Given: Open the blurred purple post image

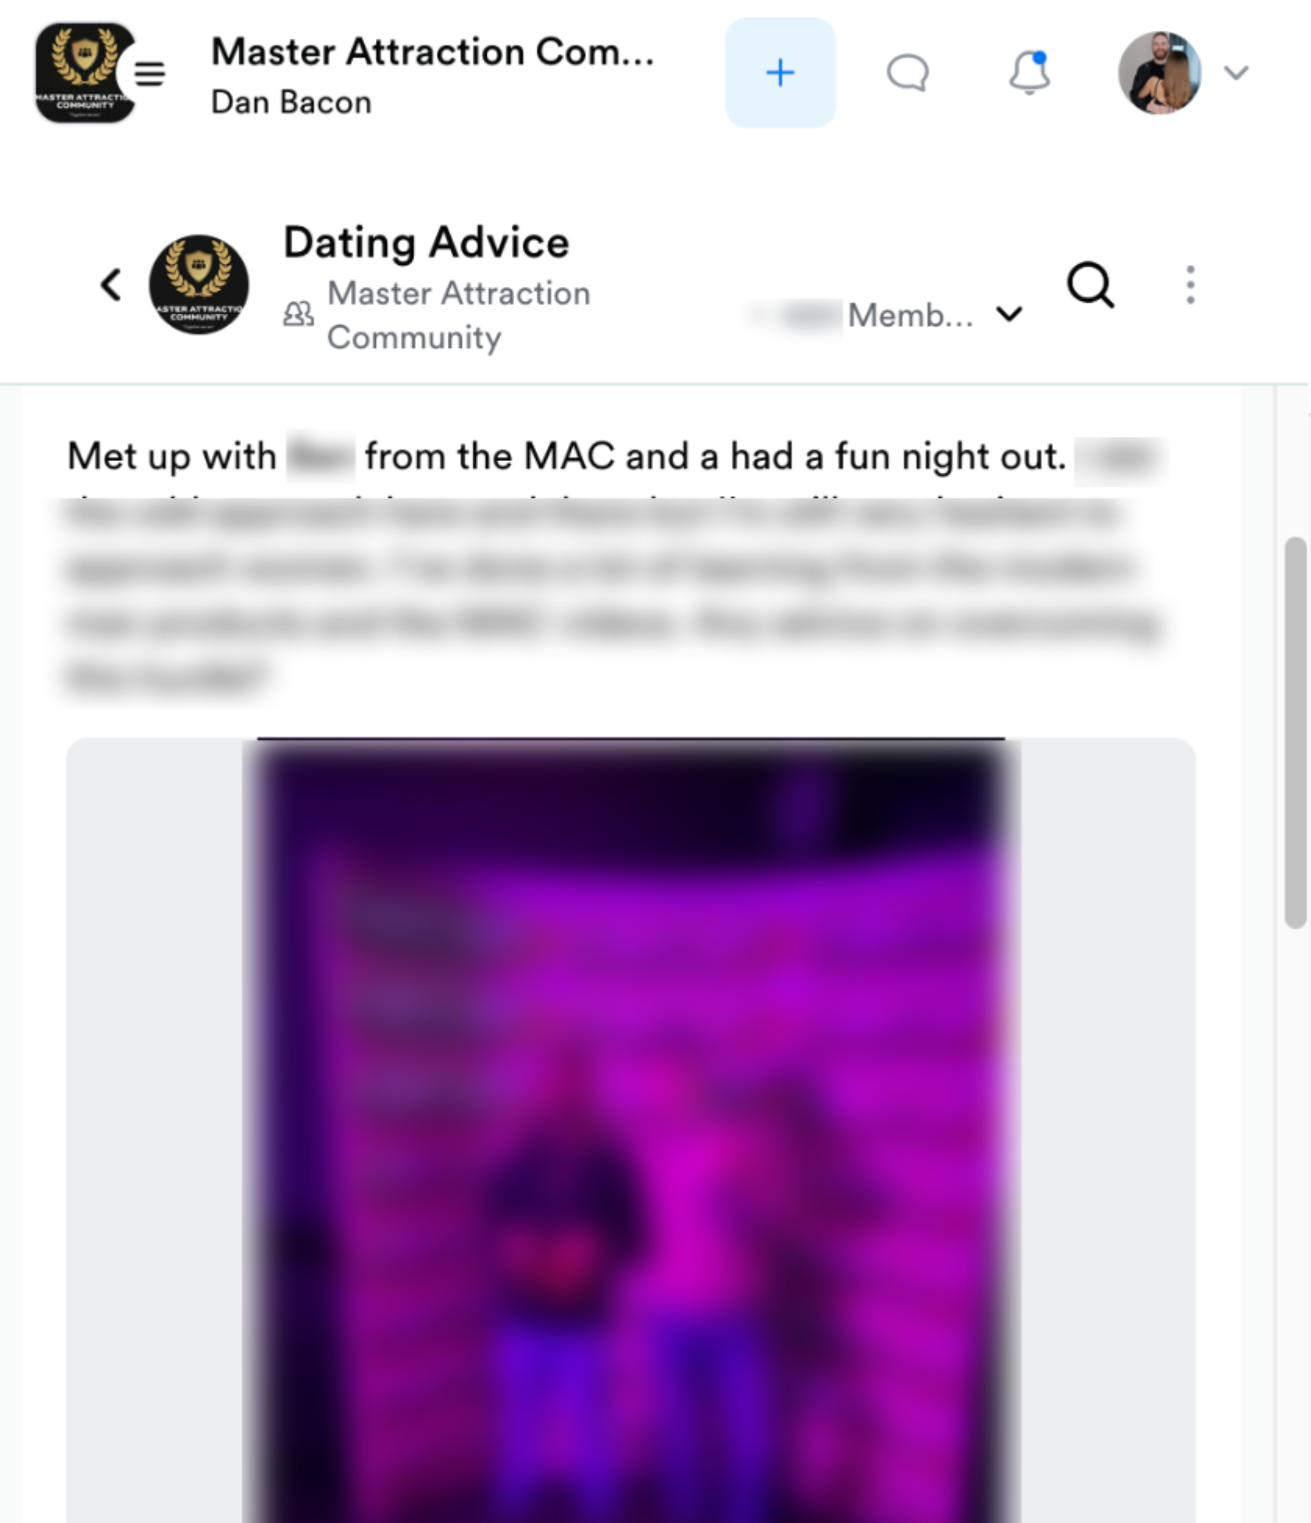Looking at the screenshot, I should click(x=631, y=1131).
